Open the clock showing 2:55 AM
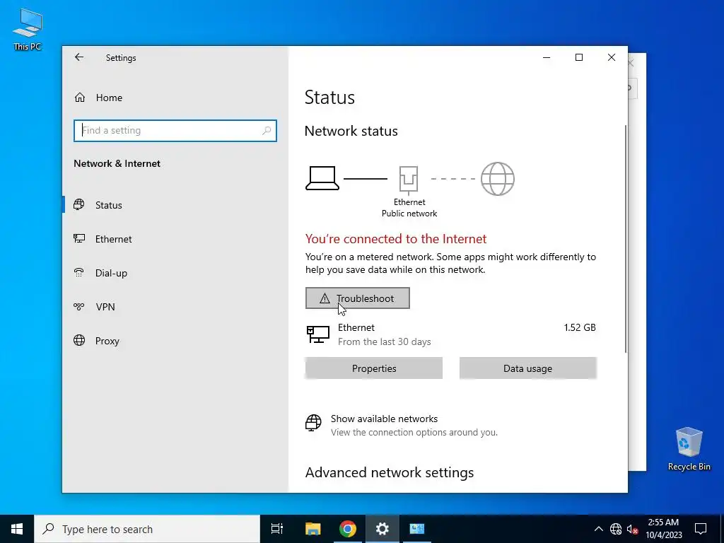724x543 pixels. (663, 529)
